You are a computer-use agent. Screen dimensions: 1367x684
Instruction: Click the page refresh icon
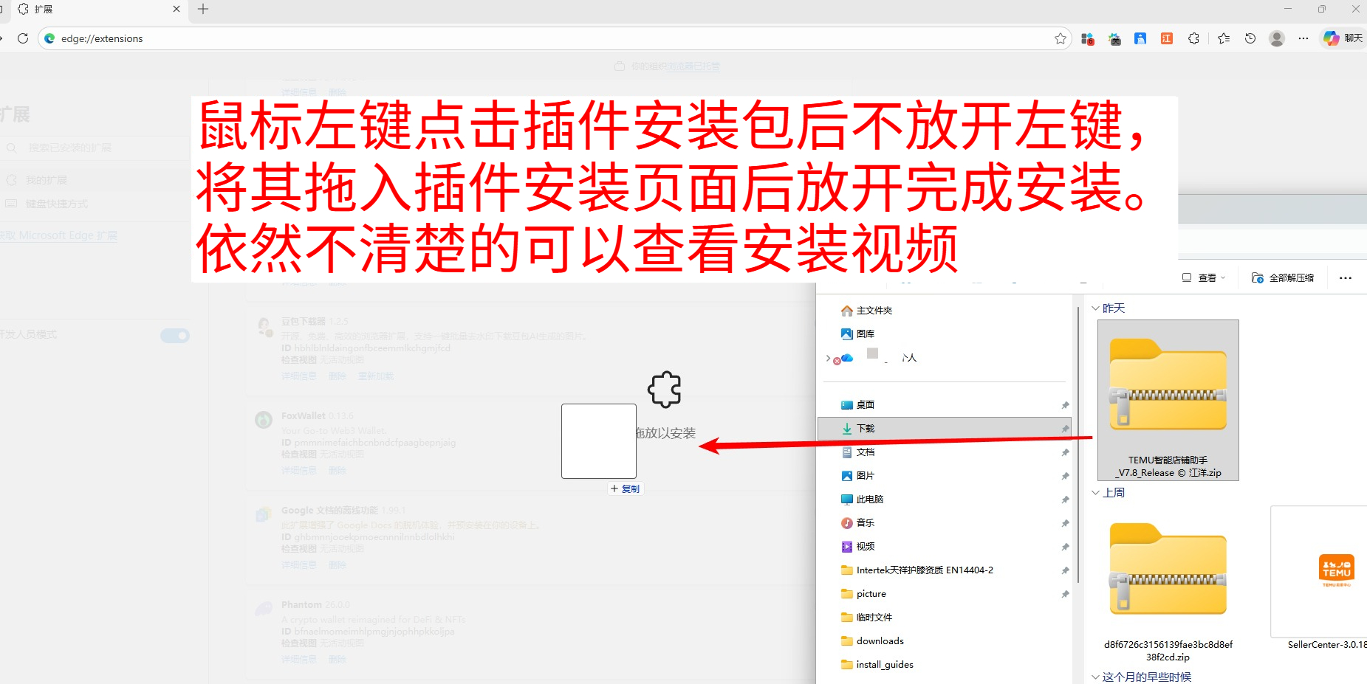[23, 38]
